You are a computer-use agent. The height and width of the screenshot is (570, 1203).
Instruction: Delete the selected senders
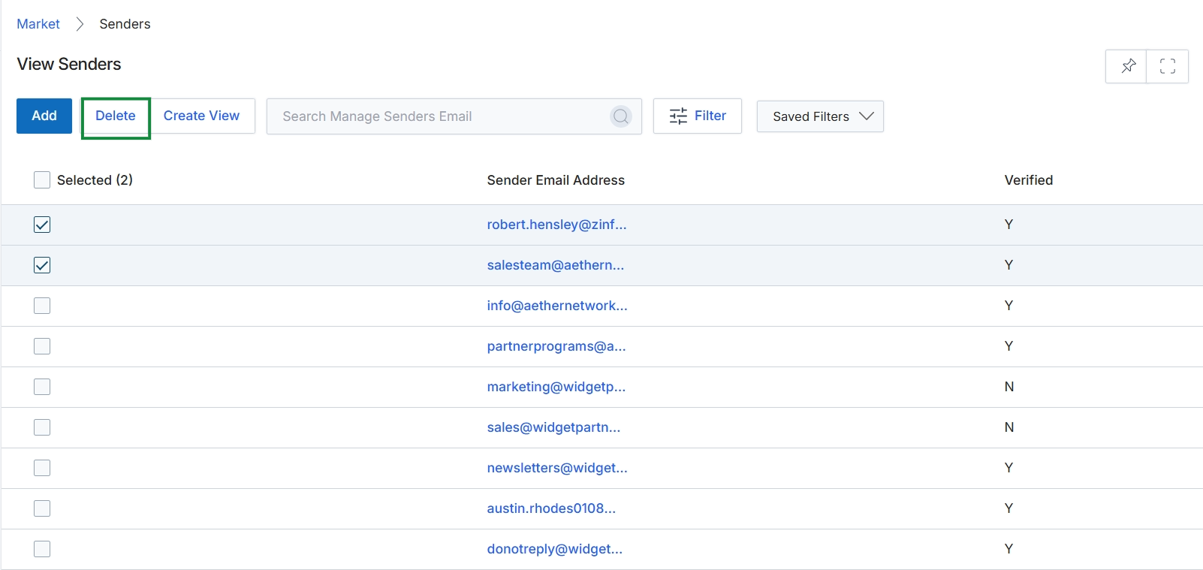pyautogui.click(x=116, y=116)
